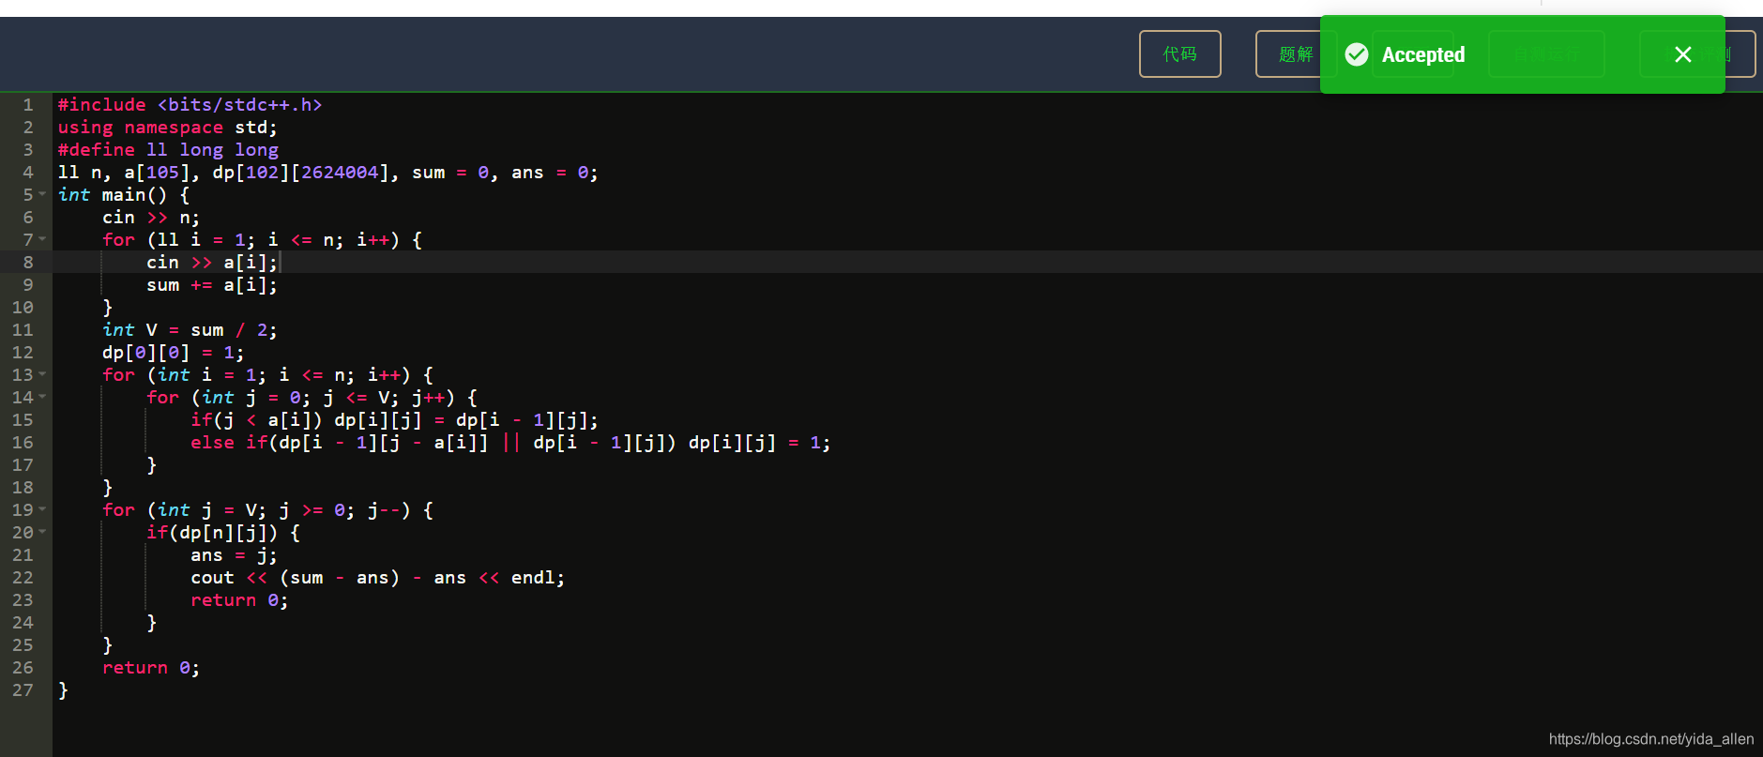Place cursor on '#include <bits/stdc++.h>' line
Viewport: 1763px width, 757px height.
(190, 104)
